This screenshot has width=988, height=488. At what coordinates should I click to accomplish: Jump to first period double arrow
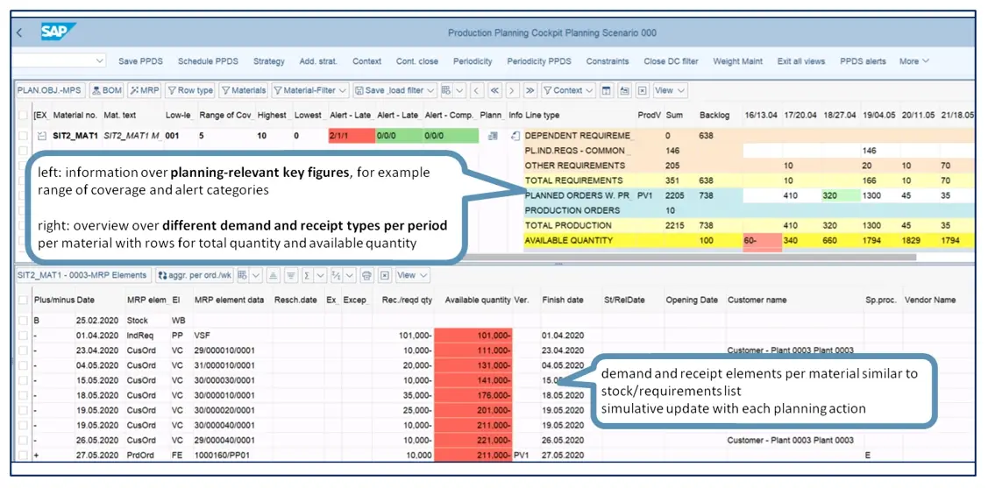coord(494,90)
